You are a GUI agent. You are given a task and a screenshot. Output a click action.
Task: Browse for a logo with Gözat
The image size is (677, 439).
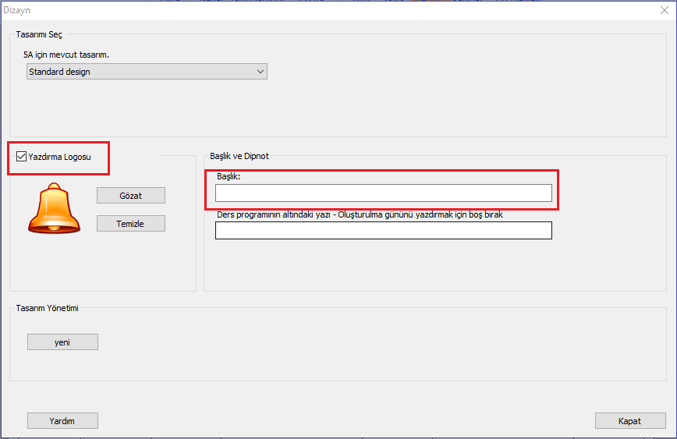click(x=131, y=196)
